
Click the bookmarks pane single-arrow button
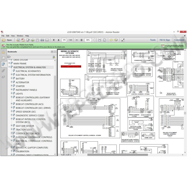coord(55,52)
